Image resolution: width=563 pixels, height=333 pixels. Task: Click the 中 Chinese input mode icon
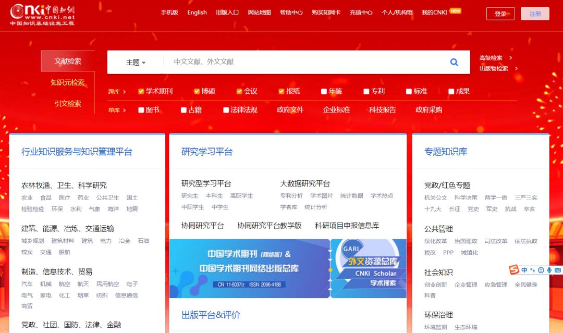(x=524, y=269)
